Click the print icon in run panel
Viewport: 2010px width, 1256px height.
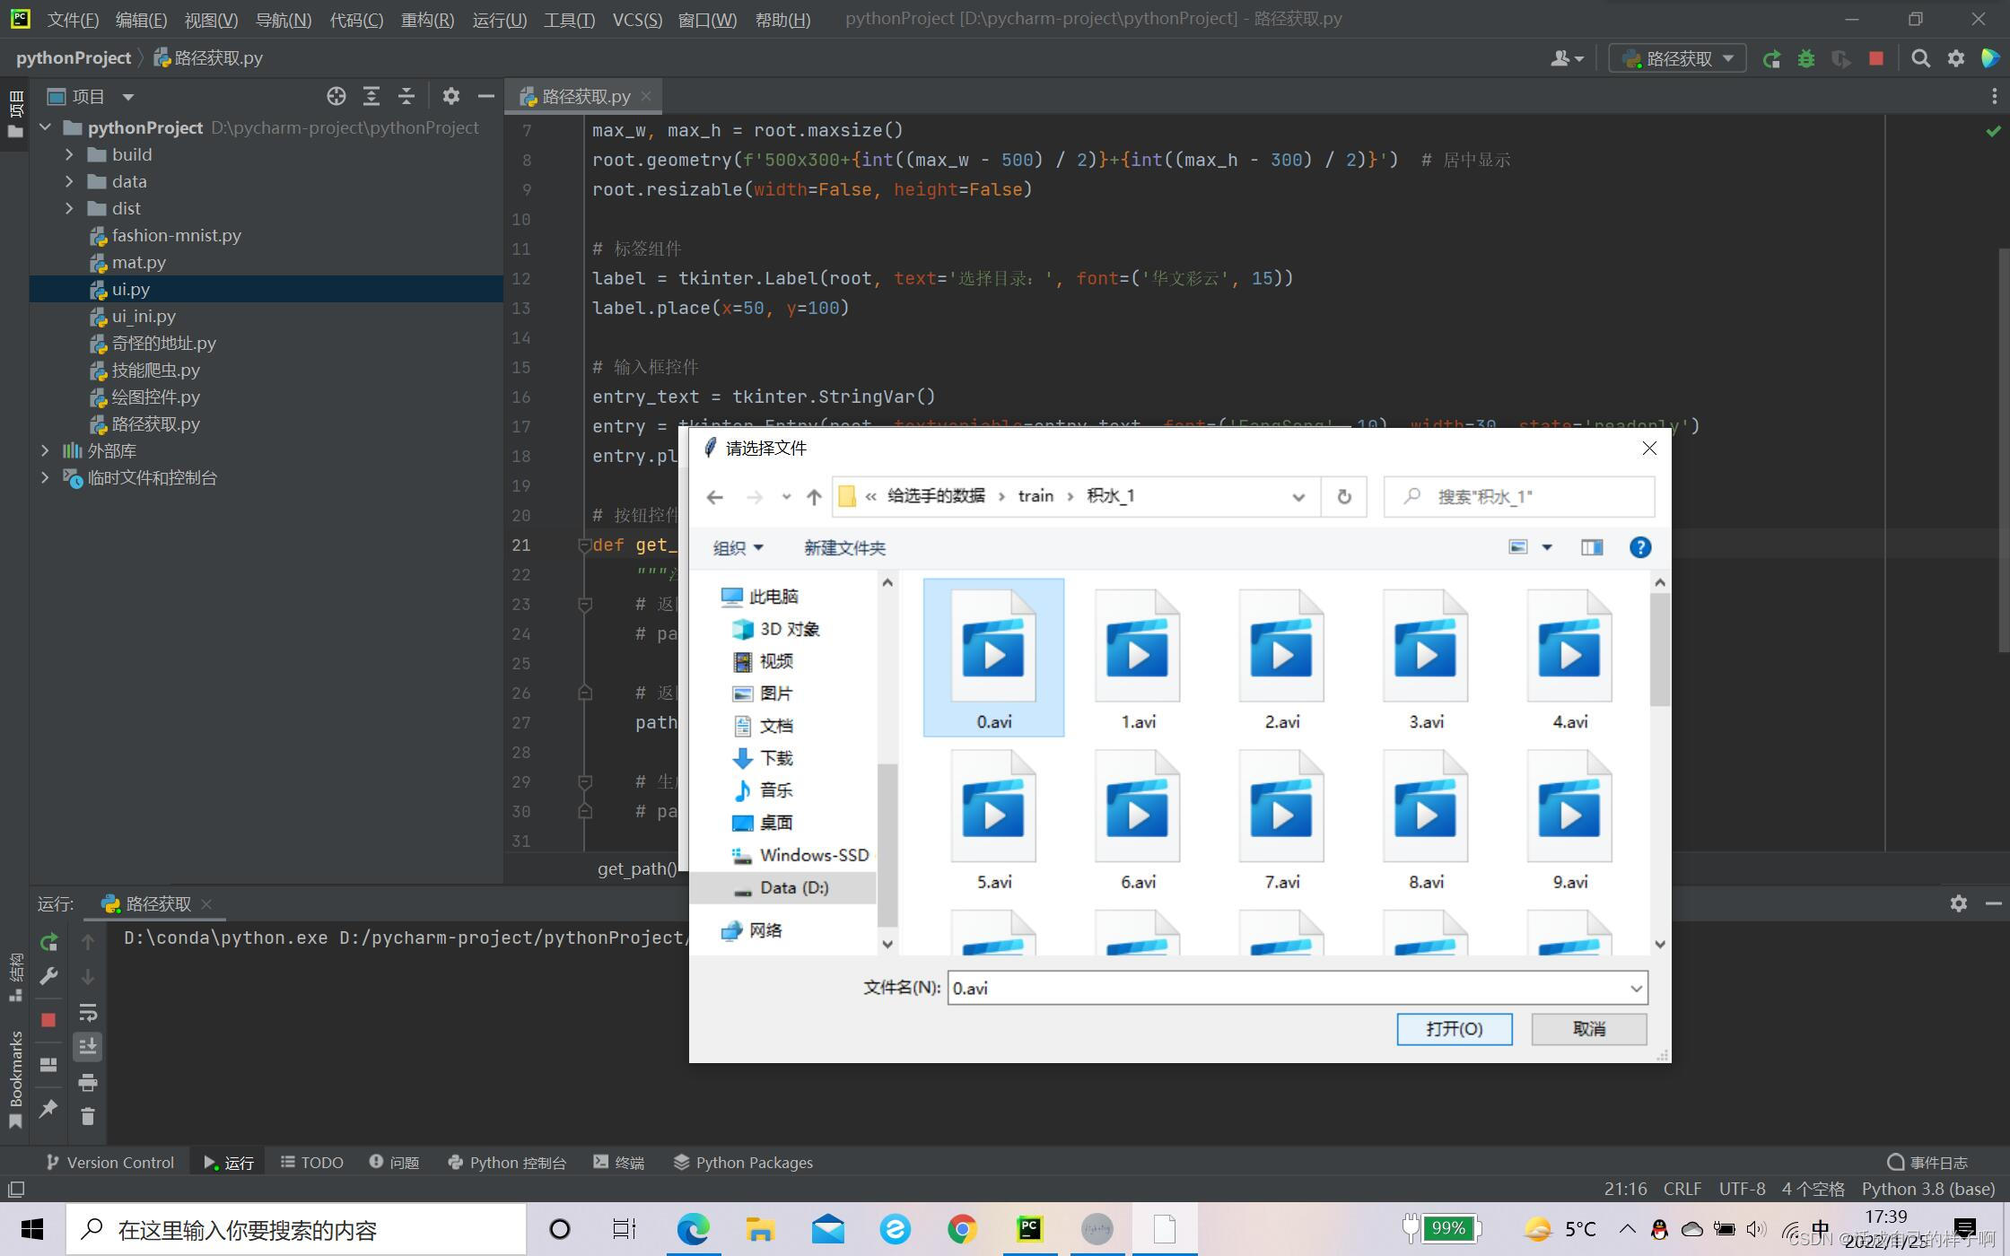87,1083
